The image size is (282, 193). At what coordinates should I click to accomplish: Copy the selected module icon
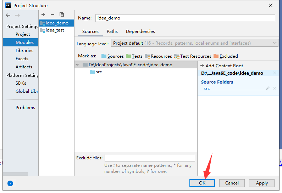(x=62, y=15)
